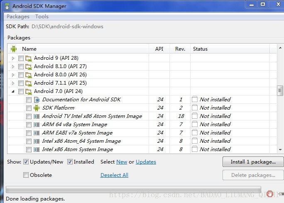Check the Android 7.1.1 (API 25) checkbox

[21, 83]
